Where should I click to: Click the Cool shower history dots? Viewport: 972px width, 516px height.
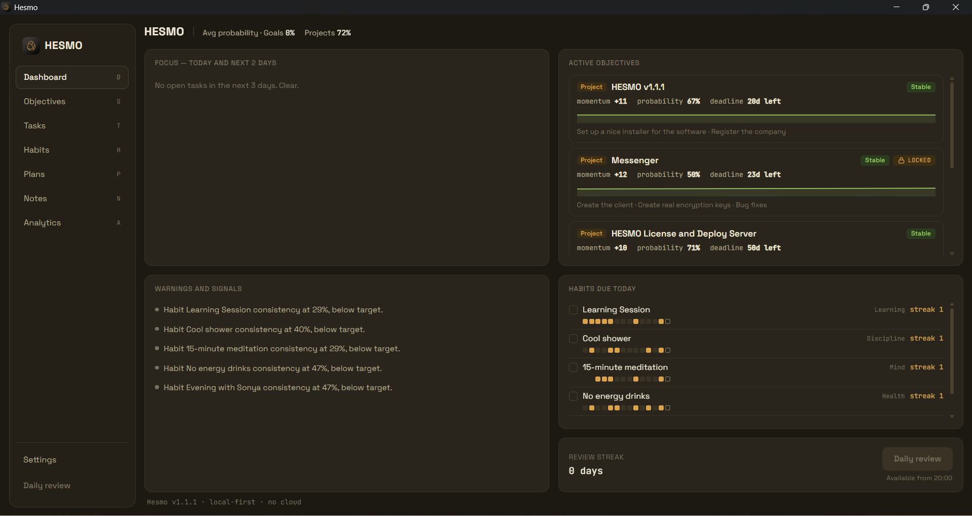pyautogui.click(x=626, y=351)
